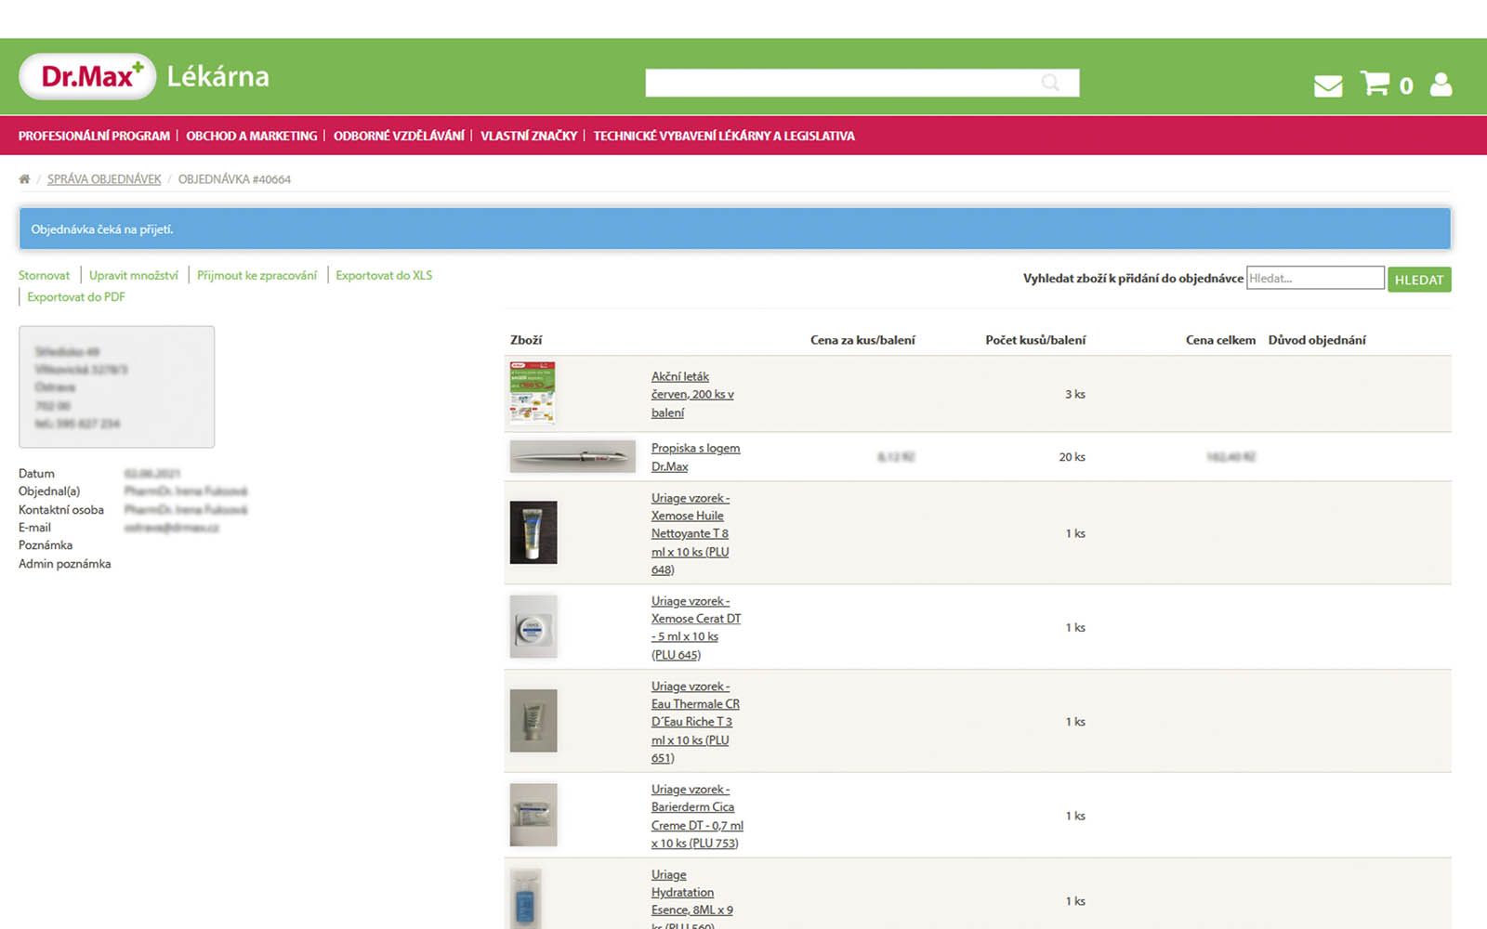Screen dimensions: 1487x929
Task: Click Xemose Cerat DT thumbnail
Action: (533, 626)
